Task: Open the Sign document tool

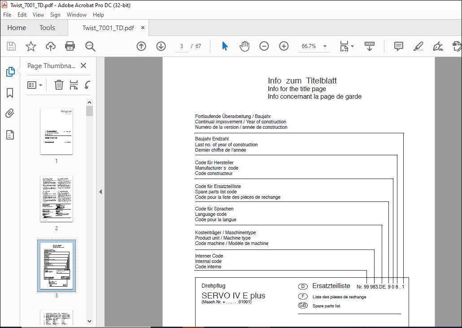Action: pyautogui.click(x=438, y=46)
